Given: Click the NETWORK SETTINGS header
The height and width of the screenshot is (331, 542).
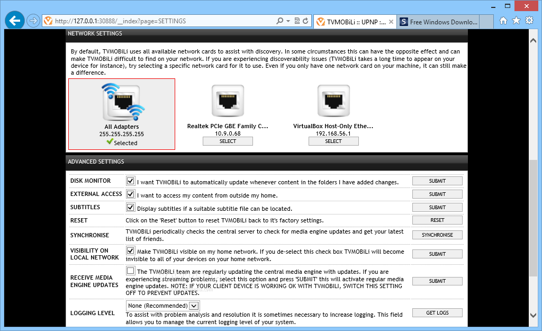Looking at the screenshot, I should coord(95,33).
